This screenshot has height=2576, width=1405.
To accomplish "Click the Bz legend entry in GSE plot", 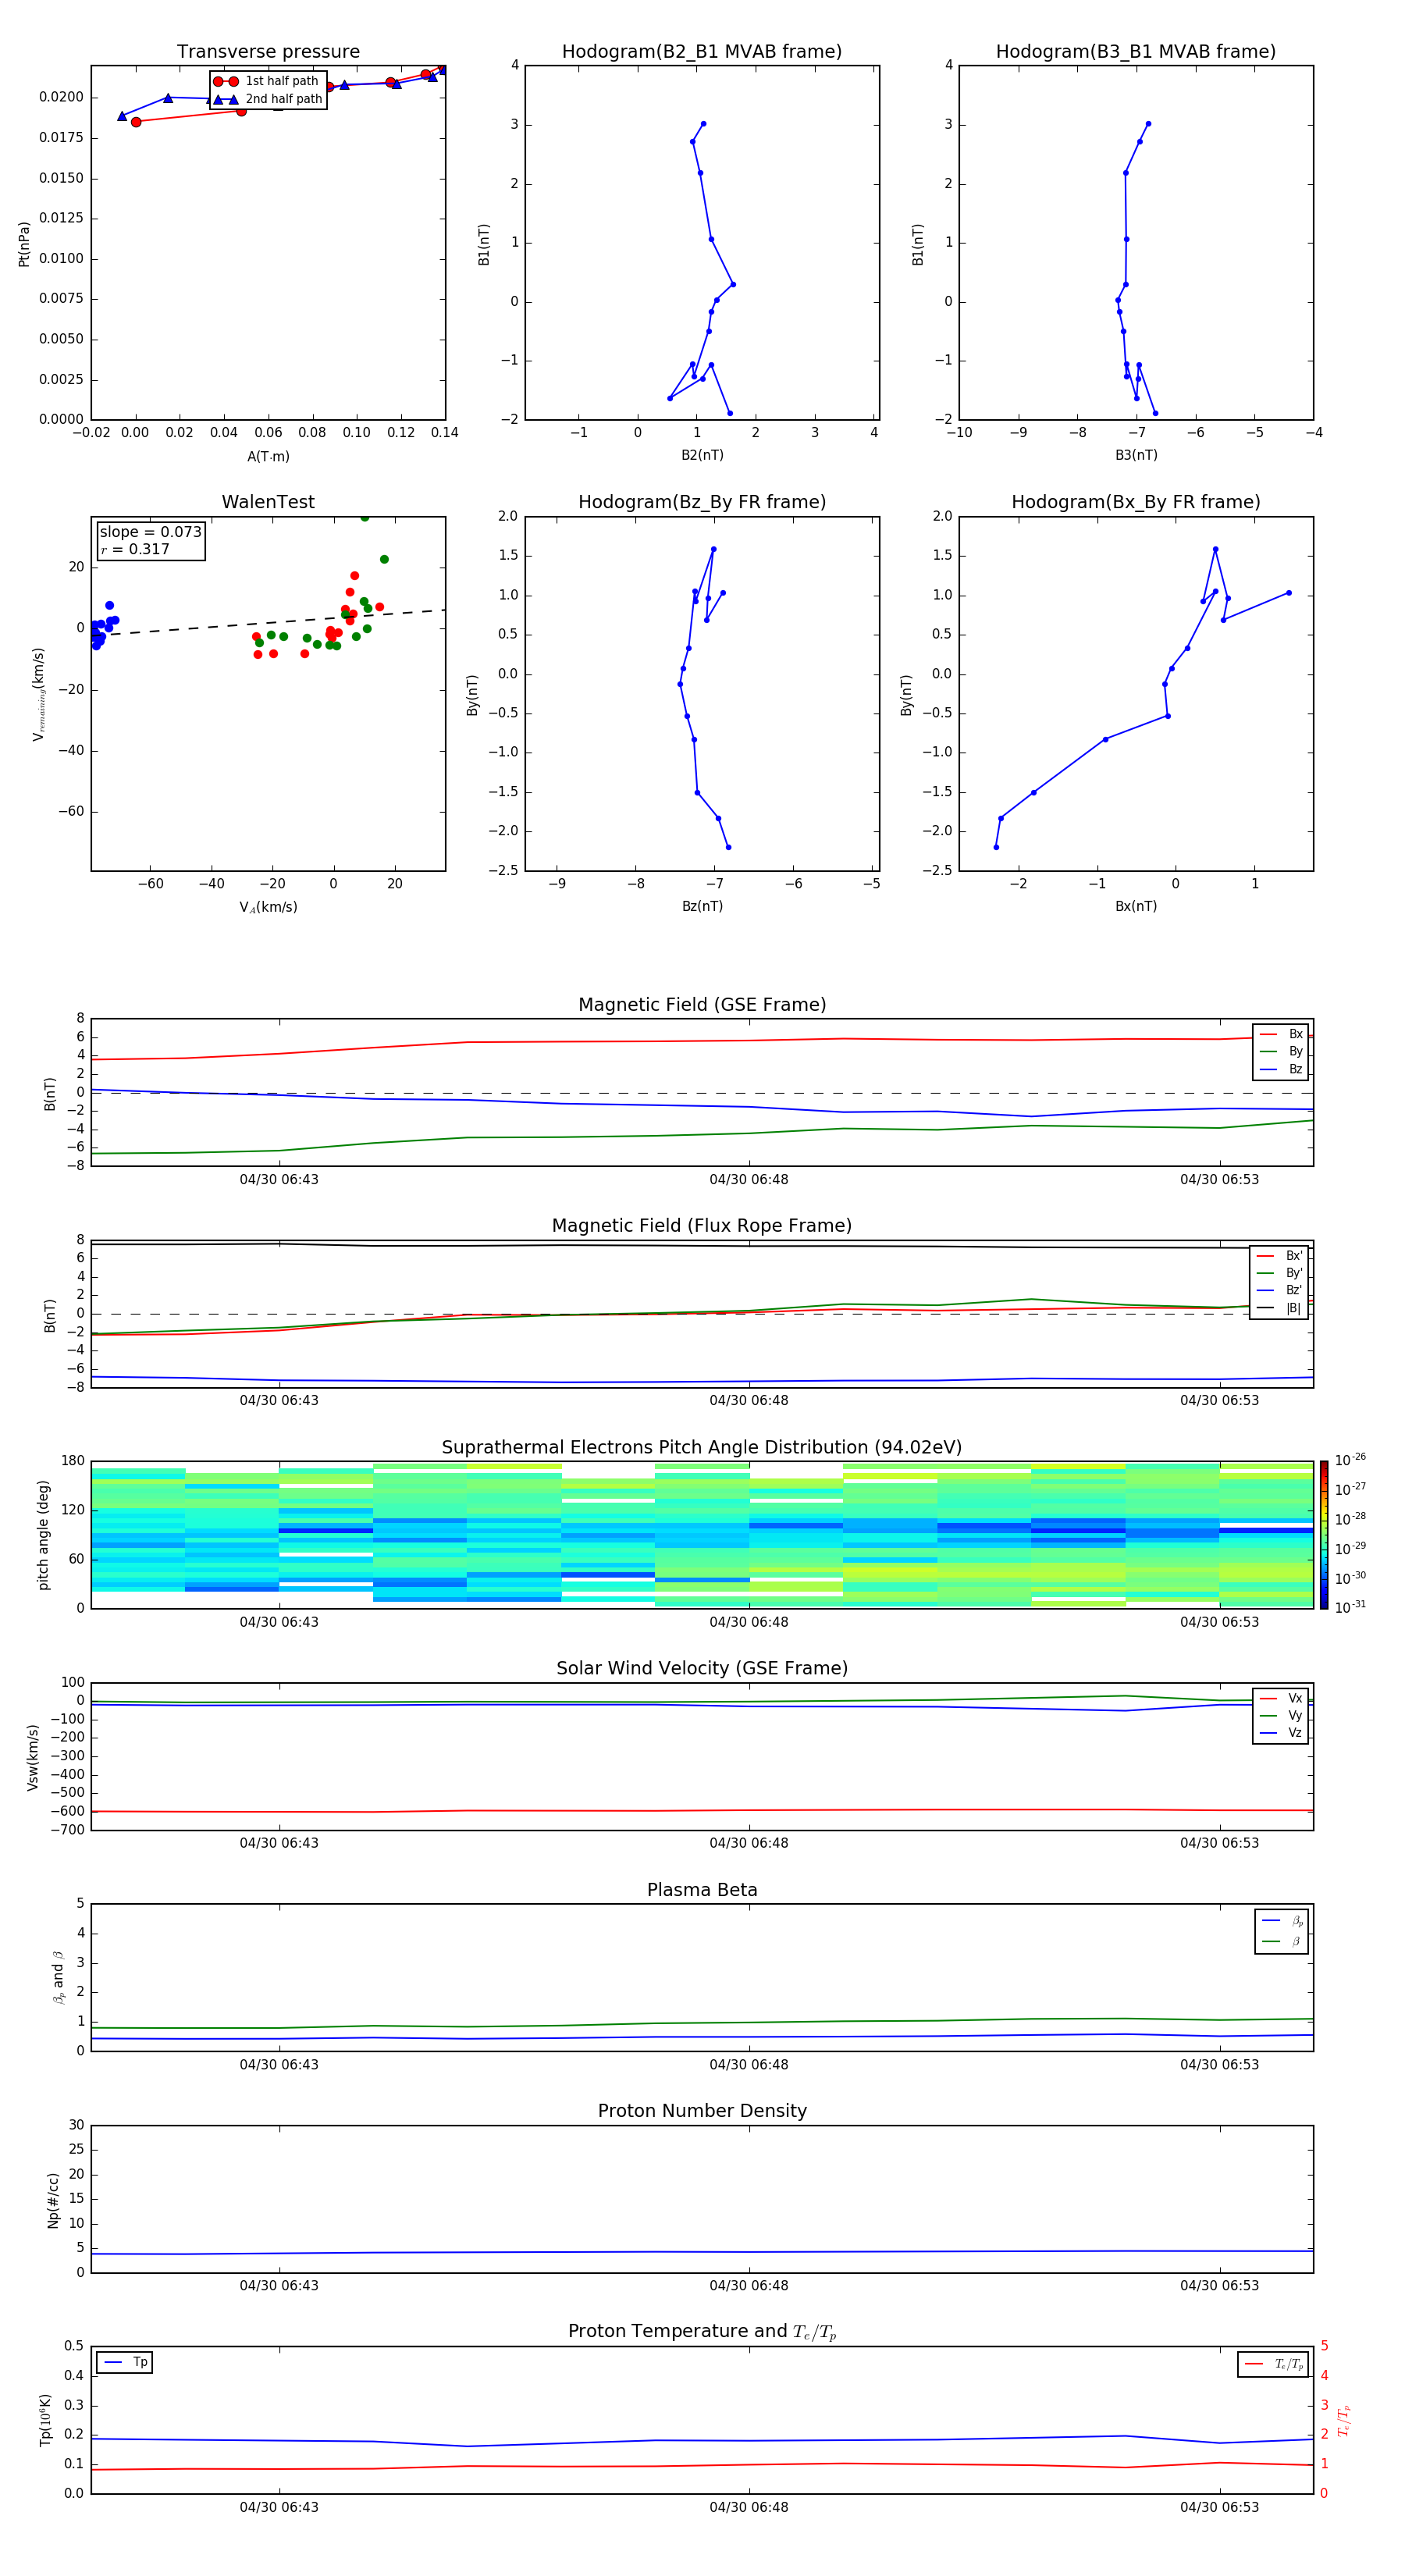I will tap(1281, 1069).
